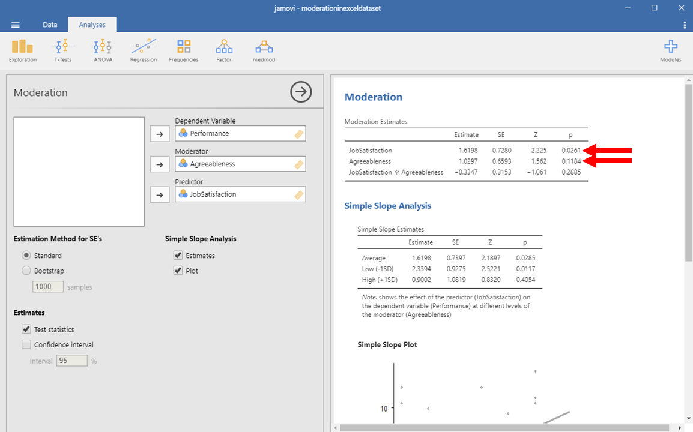Screen dimensions: 693x432
Task: Open the T-Tests analysis menu
Action: click(x=62, y=50)
